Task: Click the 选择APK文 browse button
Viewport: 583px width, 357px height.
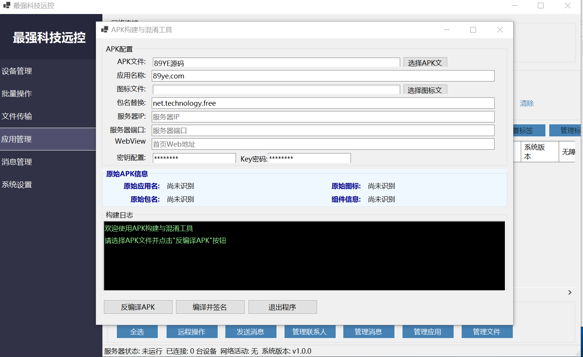Action: [425, 63]
